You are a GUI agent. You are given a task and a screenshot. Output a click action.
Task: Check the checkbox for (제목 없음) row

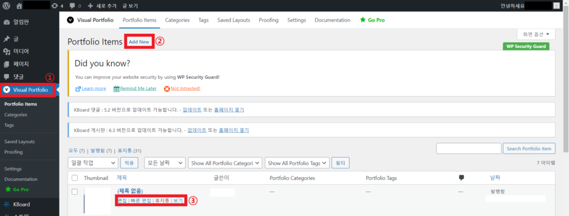point(75,192)
